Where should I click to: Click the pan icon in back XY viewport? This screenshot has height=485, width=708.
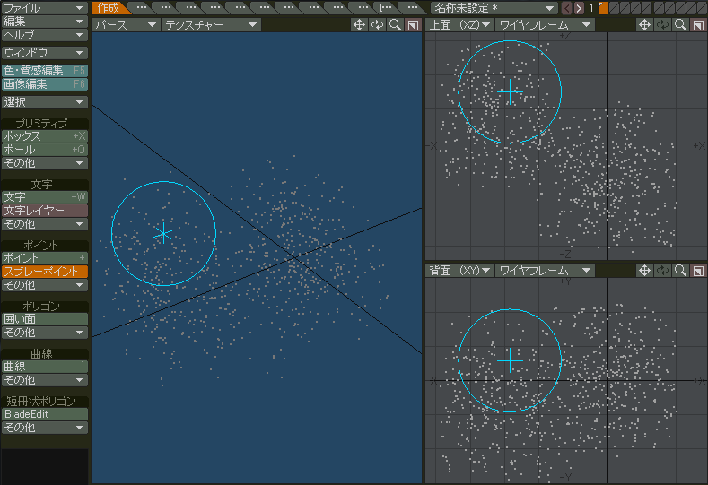(x=644, y=270)
